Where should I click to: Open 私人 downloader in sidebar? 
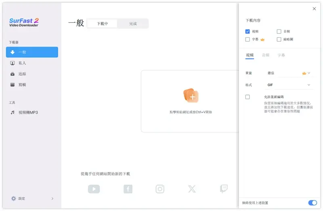22,63
